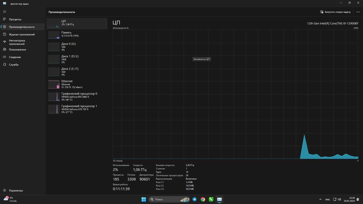Switch the ENG input language
Viewport: 363px width, 204px height.
(x=327, y=199)
